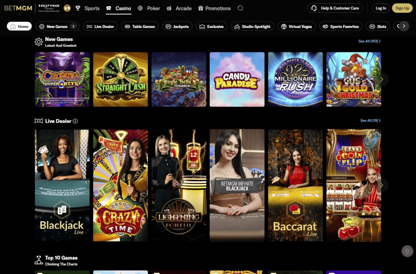416x274 pixels.
Task: Select the Virtual Vegas category chip
Action: click(296, 26)
